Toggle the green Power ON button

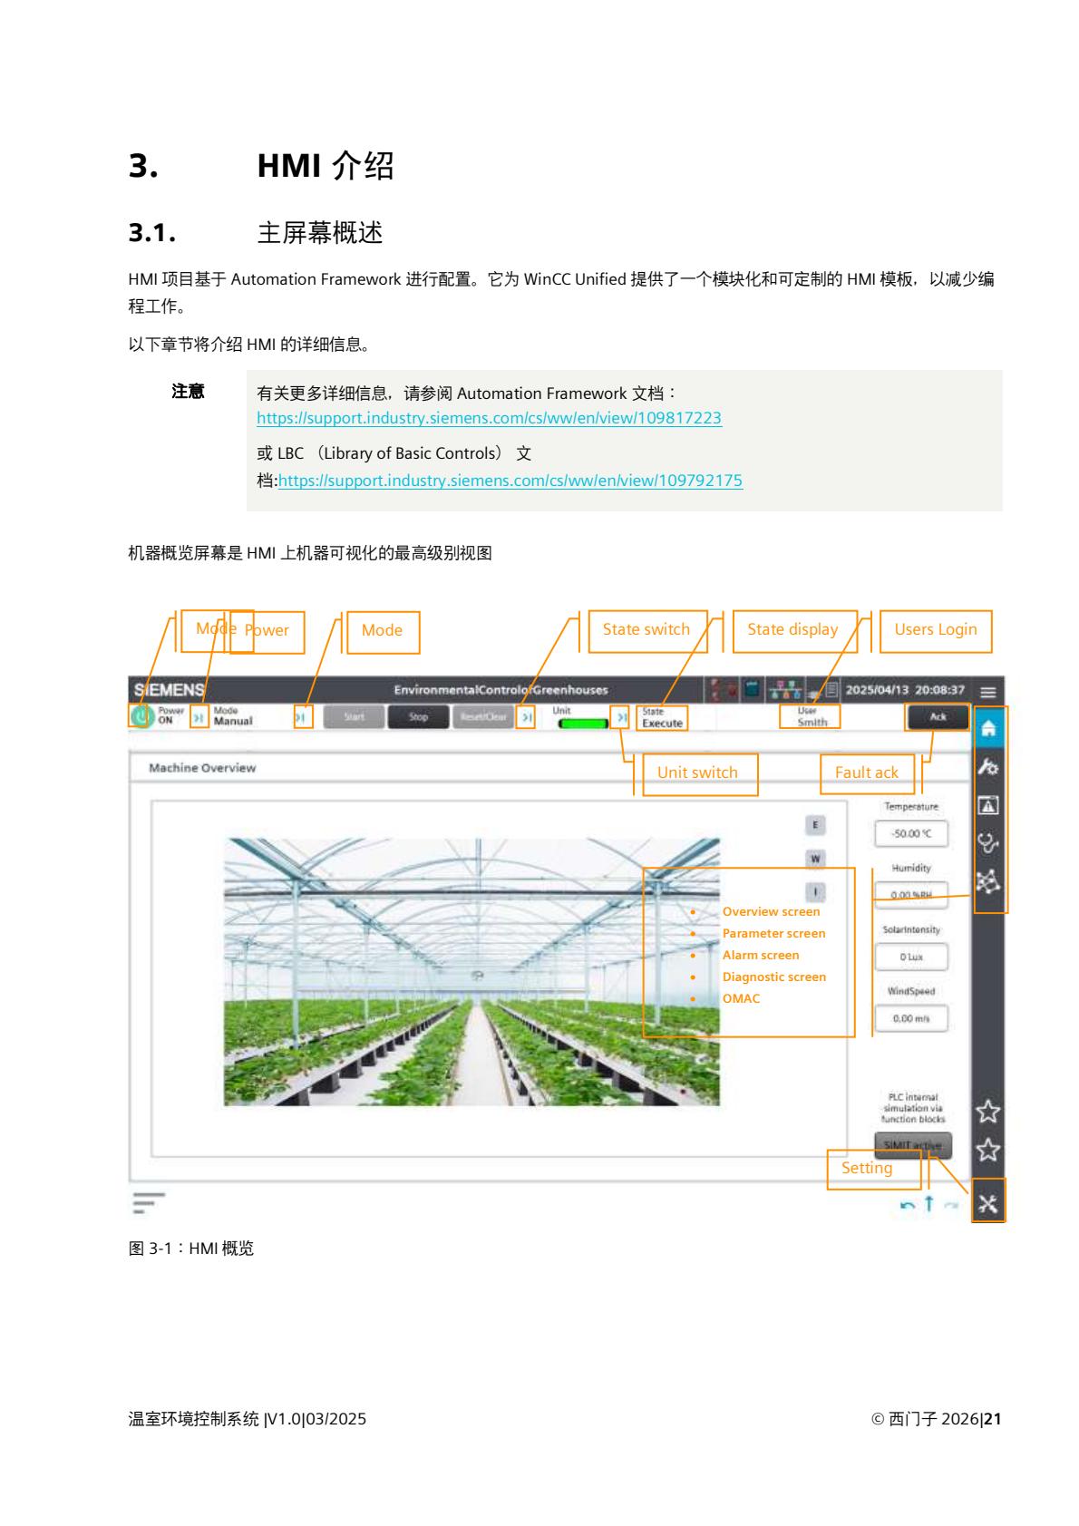tap(140, 717)
